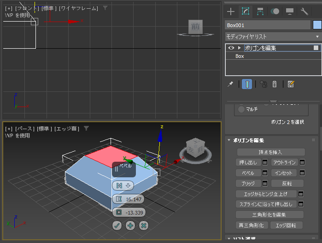
Task: Click the white square beside ポリゴンを編集 stack entry
Action: pos(316,48)
